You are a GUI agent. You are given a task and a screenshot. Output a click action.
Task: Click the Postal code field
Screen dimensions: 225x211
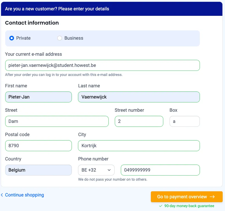tap(38, 146)
